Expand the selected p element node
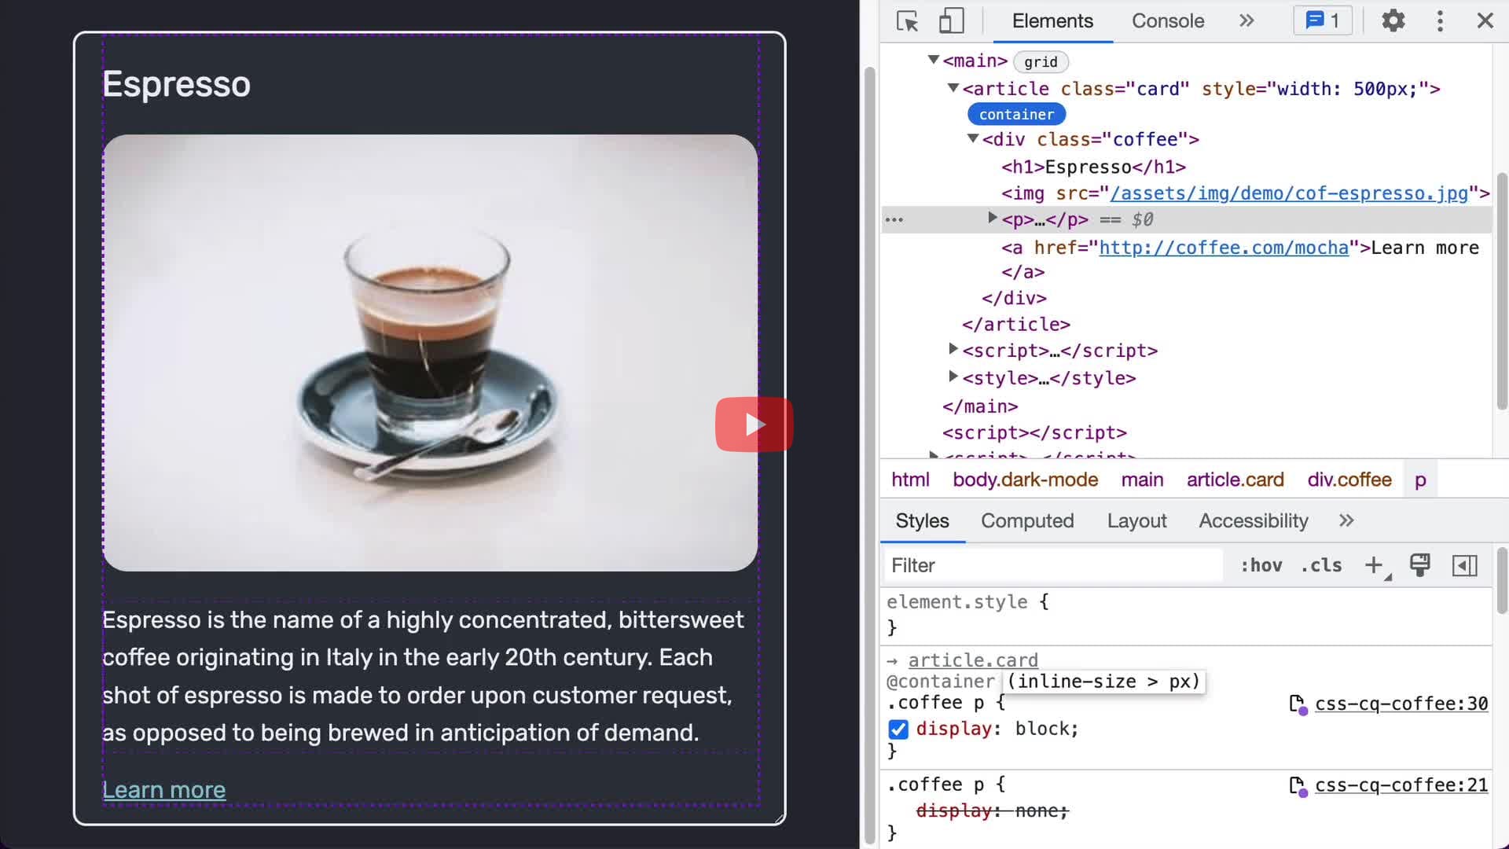 coord(992,218)
